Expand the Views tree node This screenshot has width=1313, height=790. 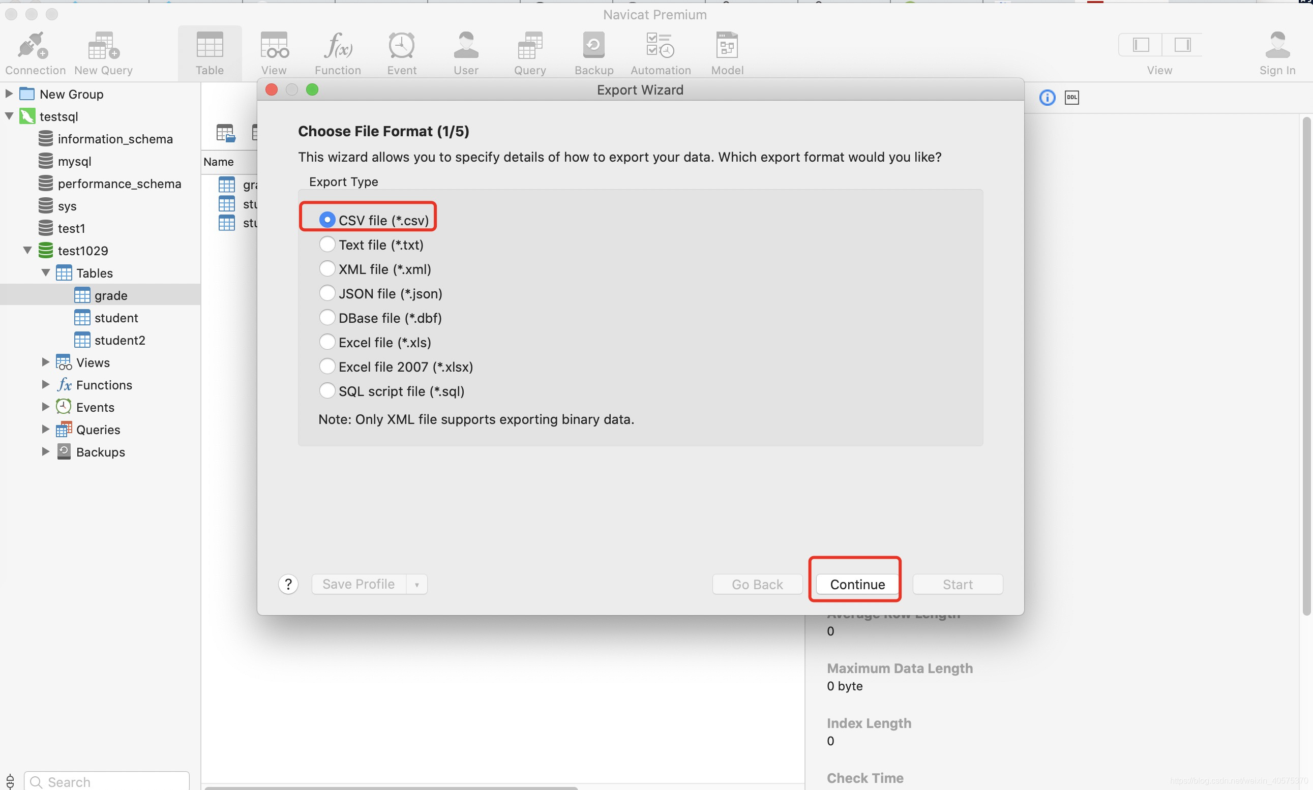pos(46,362)
